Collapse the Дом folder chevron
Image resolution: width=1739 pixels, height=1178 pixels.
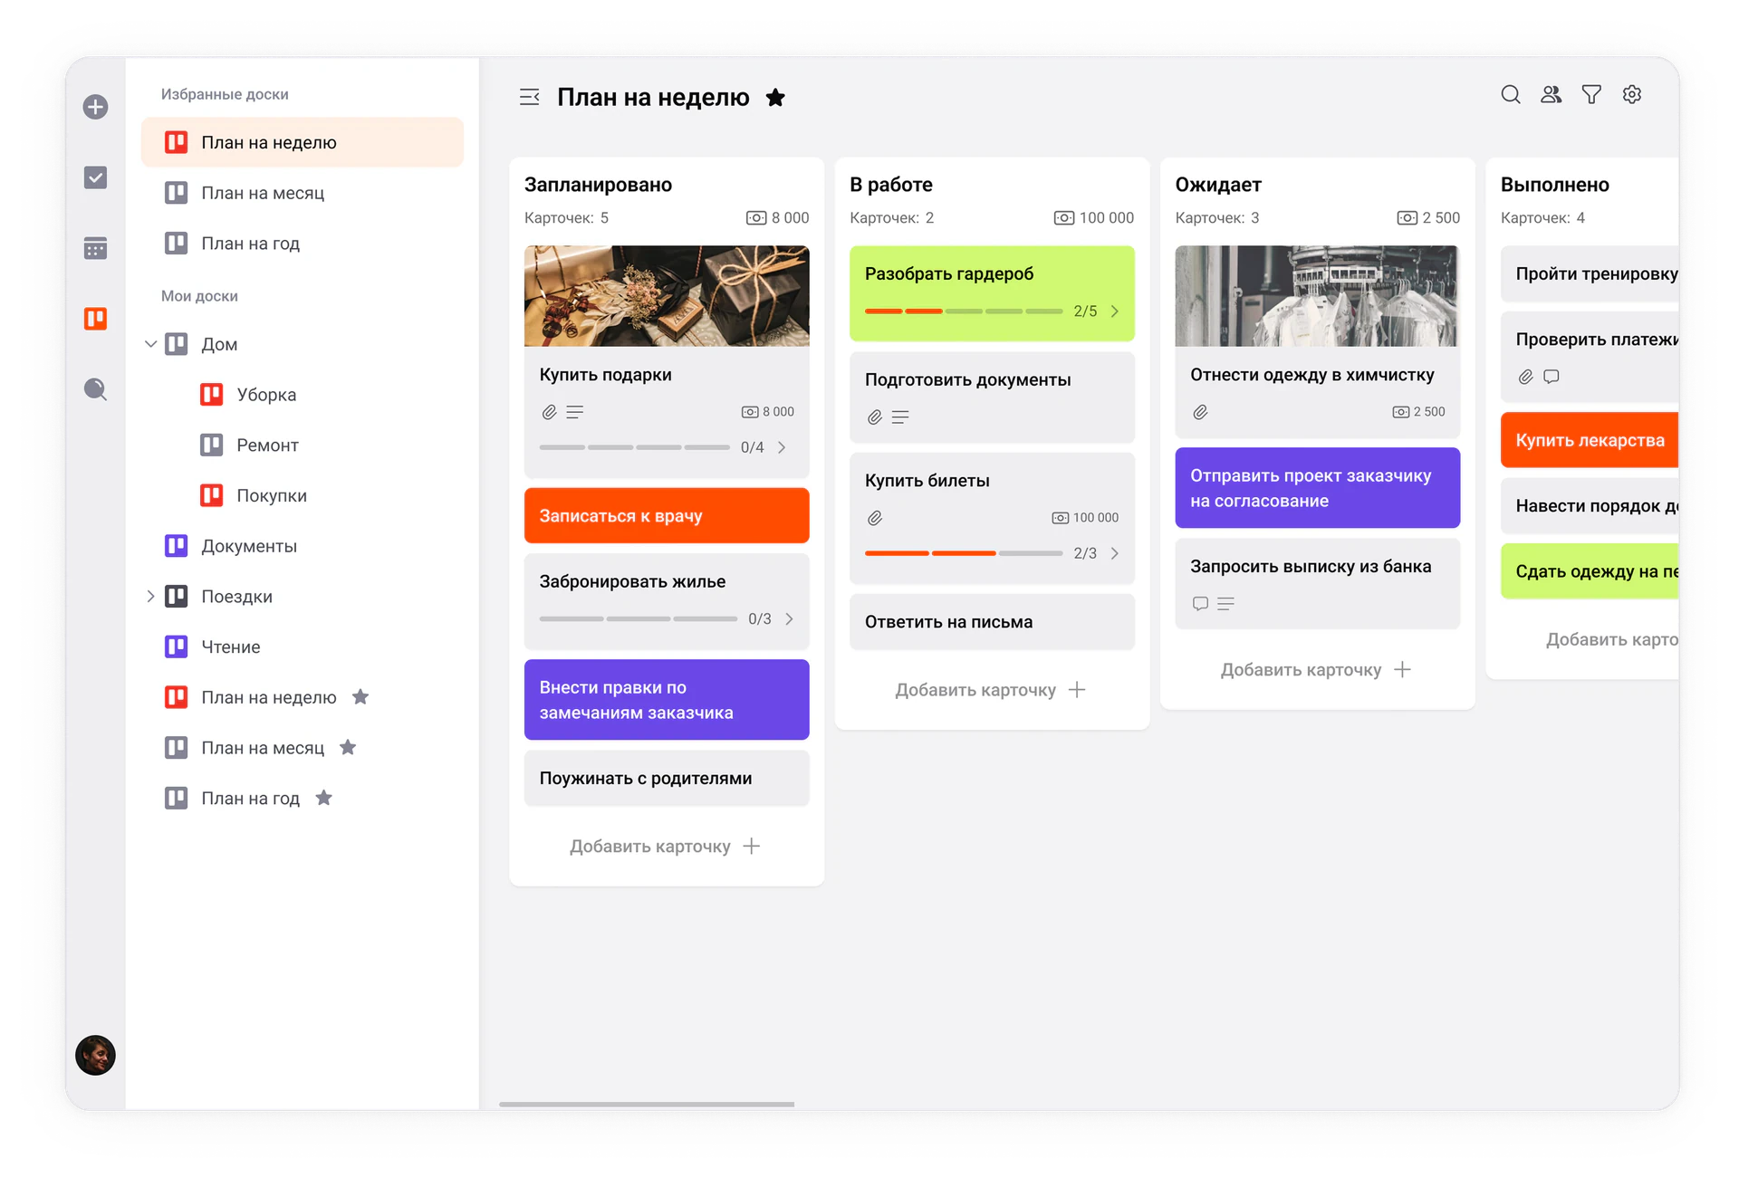pos(150,344)
